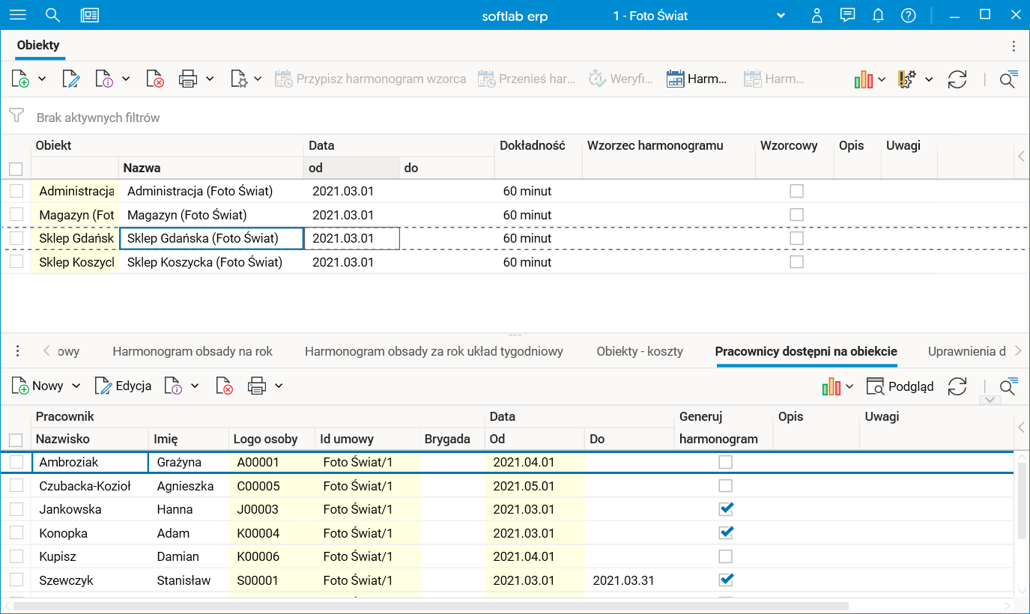
Task: Open dropdown arrow next to Nowy
Action: (x=76, y=386)
